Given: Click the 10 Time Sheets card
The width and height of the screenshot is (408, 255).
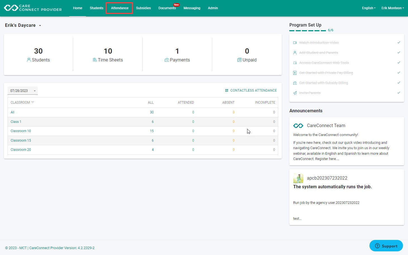Looking at the screenshot, I should pyautogui.click(x=108, y=54).
